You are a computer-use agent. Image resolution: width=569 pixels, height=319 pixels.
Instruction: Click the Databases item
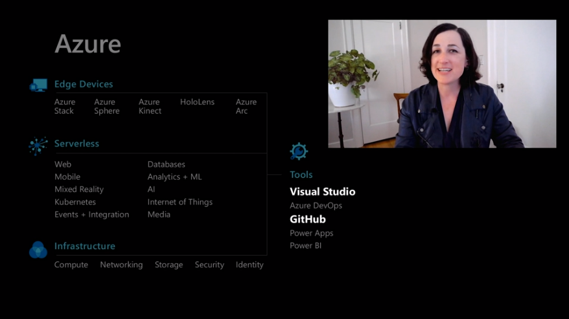tap(166, 164)
